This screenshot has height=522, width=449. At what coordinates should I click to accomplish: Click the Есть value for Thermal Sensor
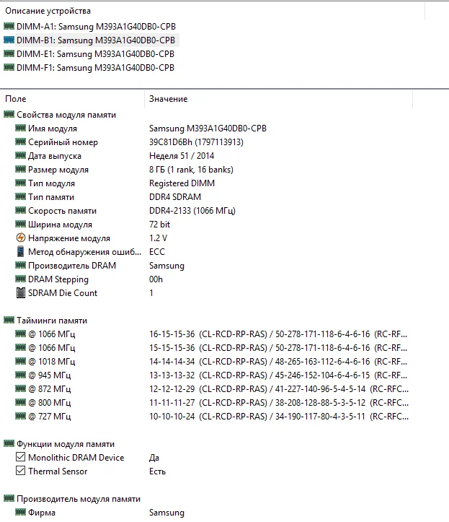157,471
